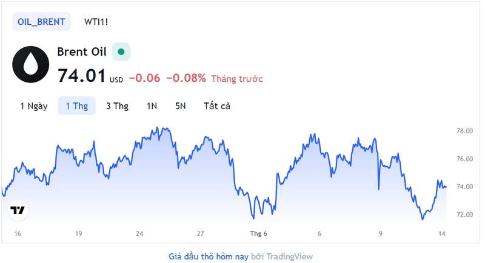Click the 24 date label on axis
The width and height of the screenshot is (485, 263).
click(139, 234)
